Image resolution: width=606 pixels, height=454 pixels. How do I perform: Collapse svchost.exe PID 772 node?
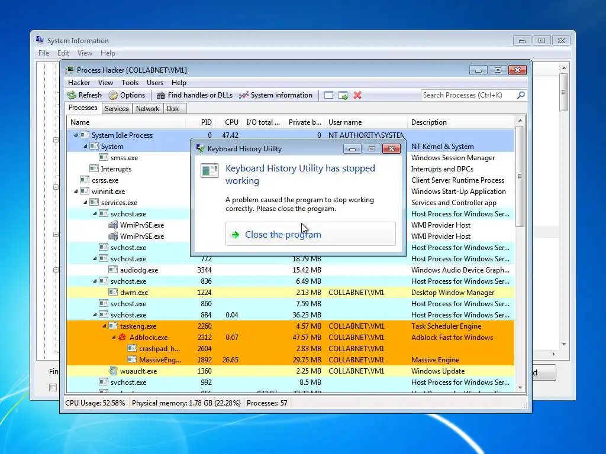coord(95,259)
